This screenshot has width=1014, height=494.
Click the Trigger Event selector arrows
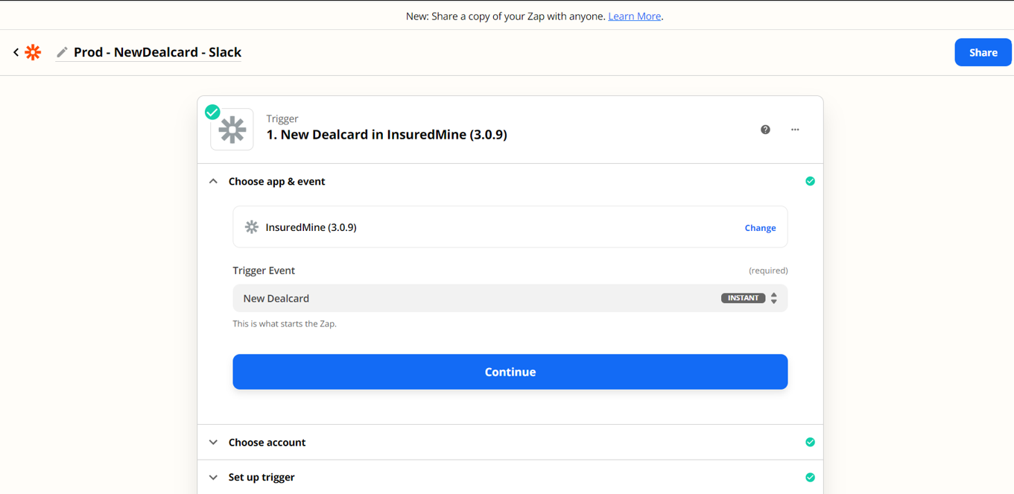(x=774, y=298)
